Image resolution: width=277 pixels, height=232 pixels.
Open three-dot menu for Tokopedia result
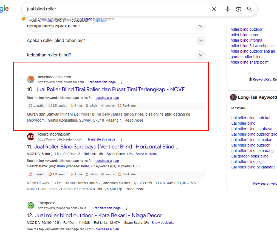[127, 208]
